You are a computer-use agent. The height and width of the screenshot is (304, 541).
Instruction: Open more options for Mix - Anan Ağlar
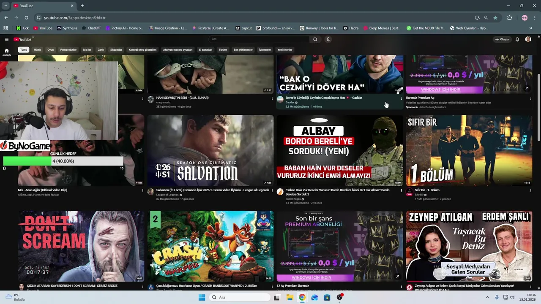point(142,190)
